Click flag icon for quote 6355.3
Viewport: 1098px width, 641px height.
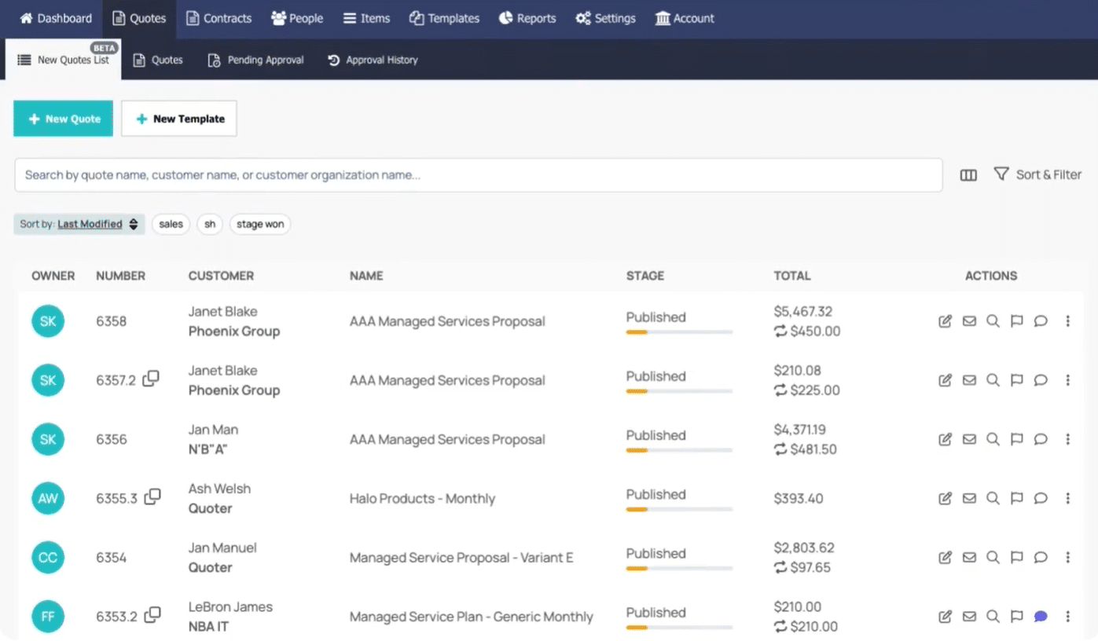[x=1016, y=498]
